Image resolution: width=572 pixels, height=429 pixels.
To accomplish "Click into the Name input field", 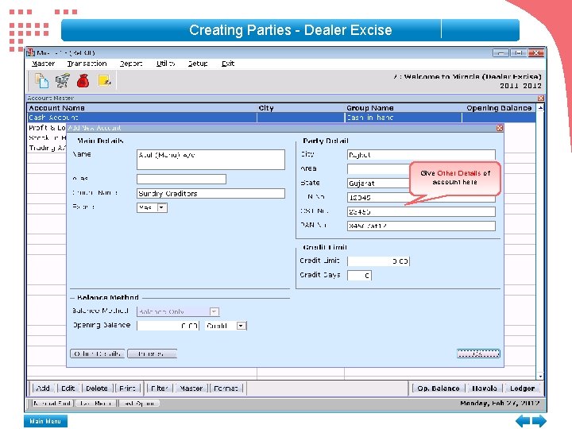I will [211, 160].
